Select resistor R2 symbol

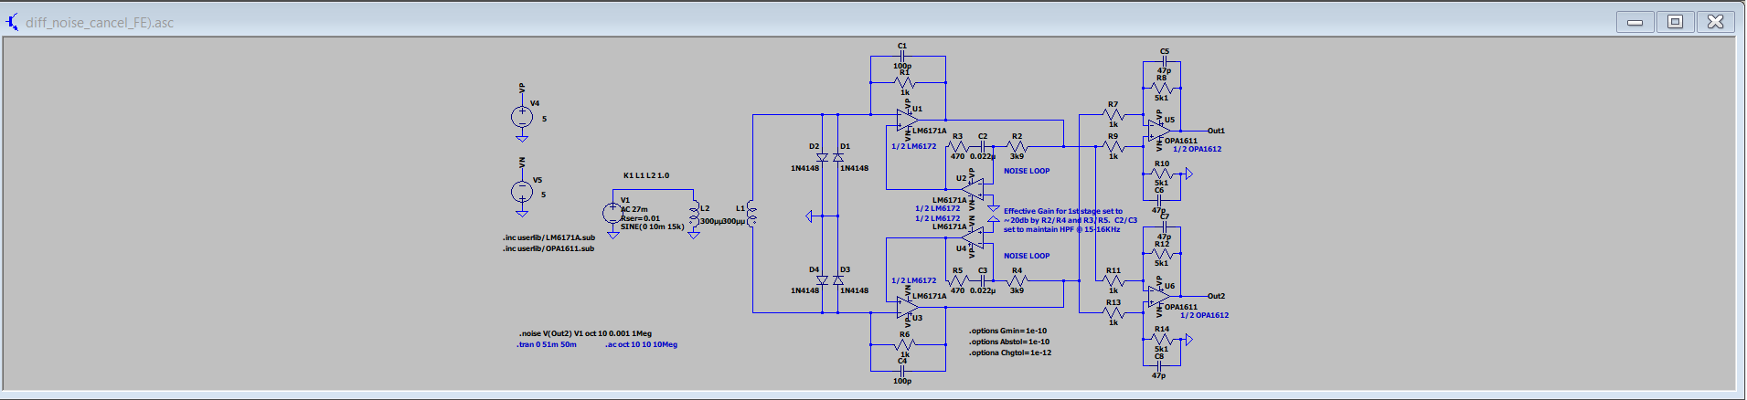(1017, 146)
